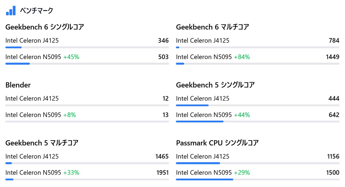Click the score 1449 in Geekbench 6 multi

333,57
